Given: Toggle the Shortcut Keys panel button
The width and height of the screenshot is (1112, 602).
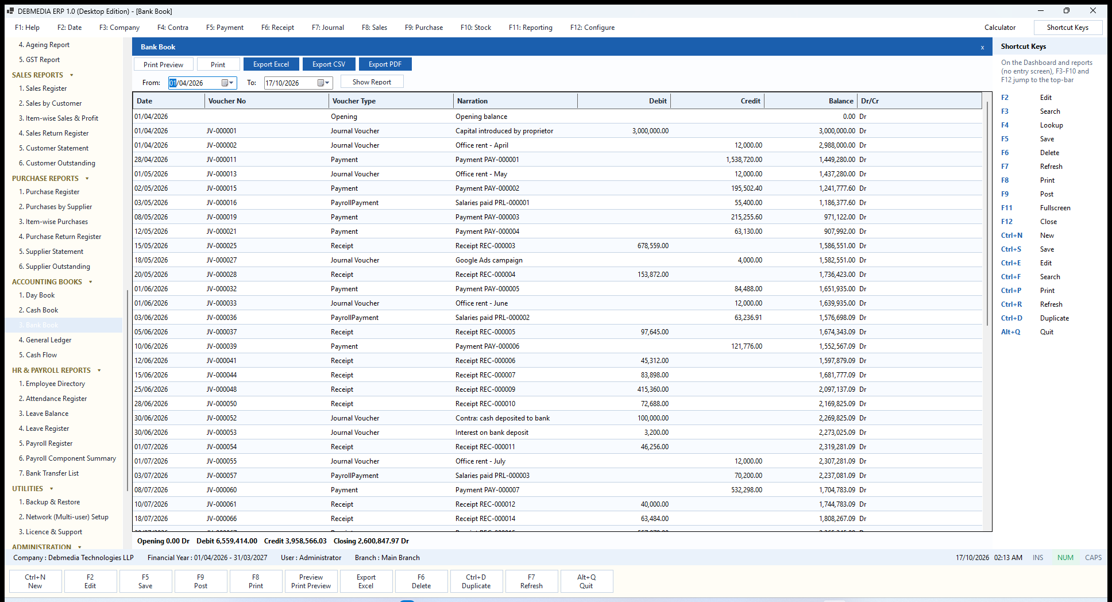Looking at the screenshot, I should (1067, 28).
